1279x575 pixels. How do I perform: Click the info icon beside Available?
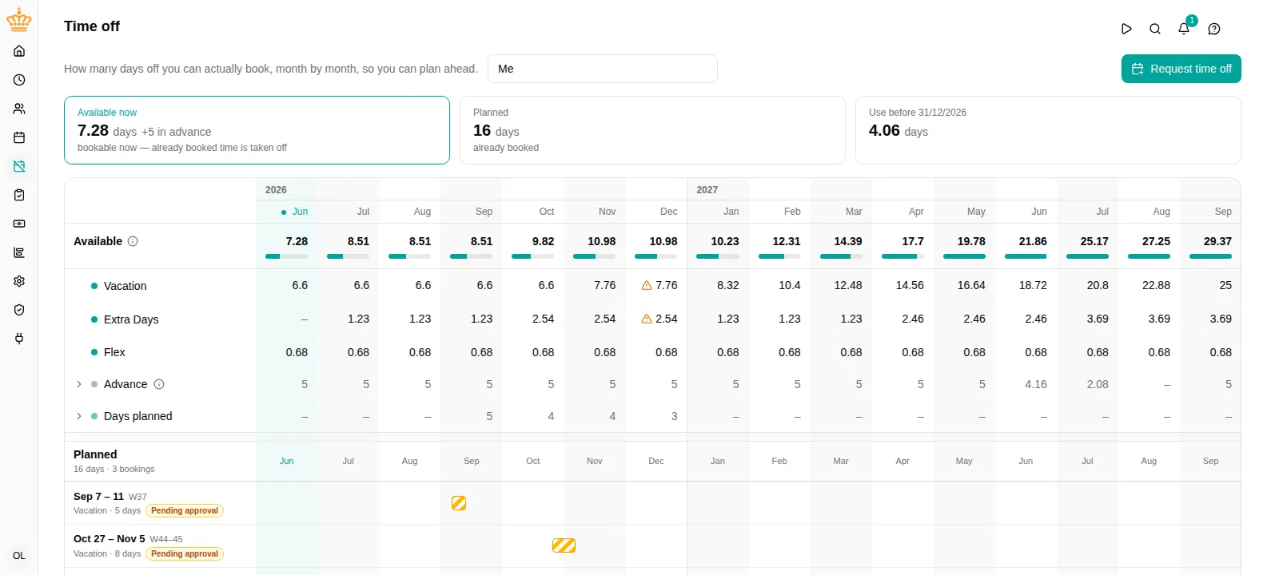(x=133, y=241)
